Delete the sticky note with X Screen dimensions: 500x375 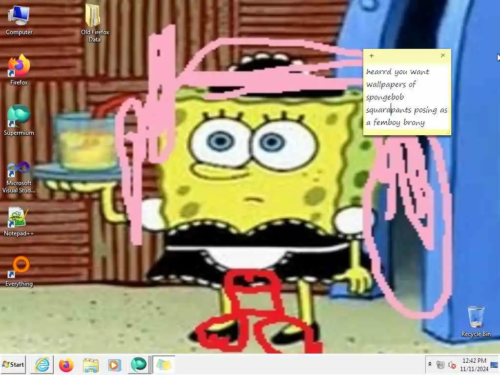(443, 56)
